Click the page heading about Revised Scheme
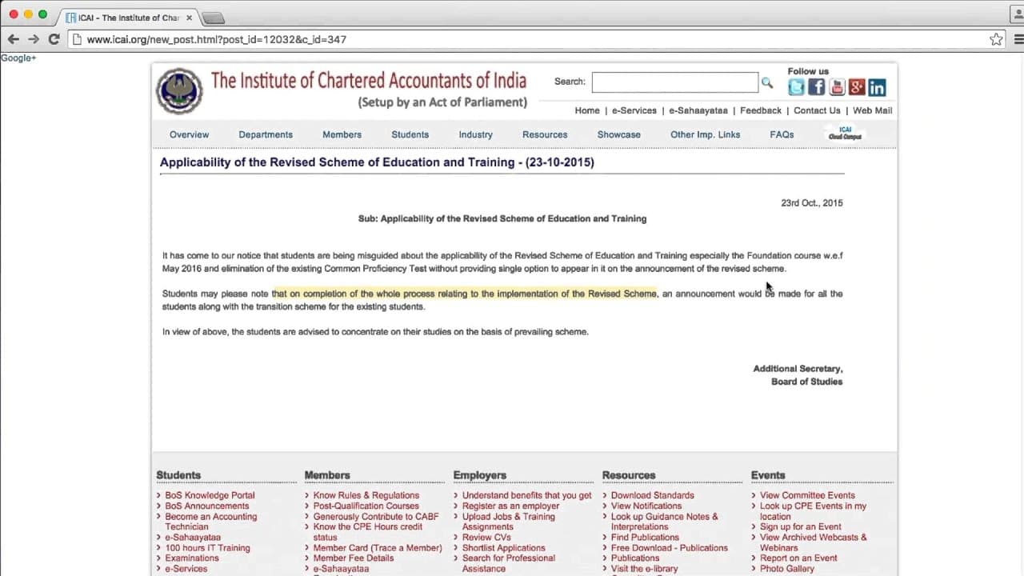1024x576 pixels. [x=377, y=162]
